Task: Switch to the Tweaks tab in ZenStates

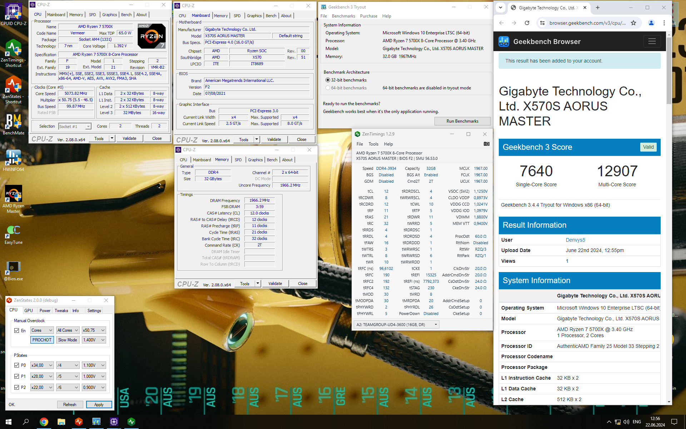Action: [x=61, y=311]
